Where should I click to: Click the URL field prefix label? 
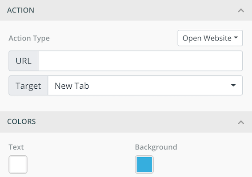pos(24,61)
